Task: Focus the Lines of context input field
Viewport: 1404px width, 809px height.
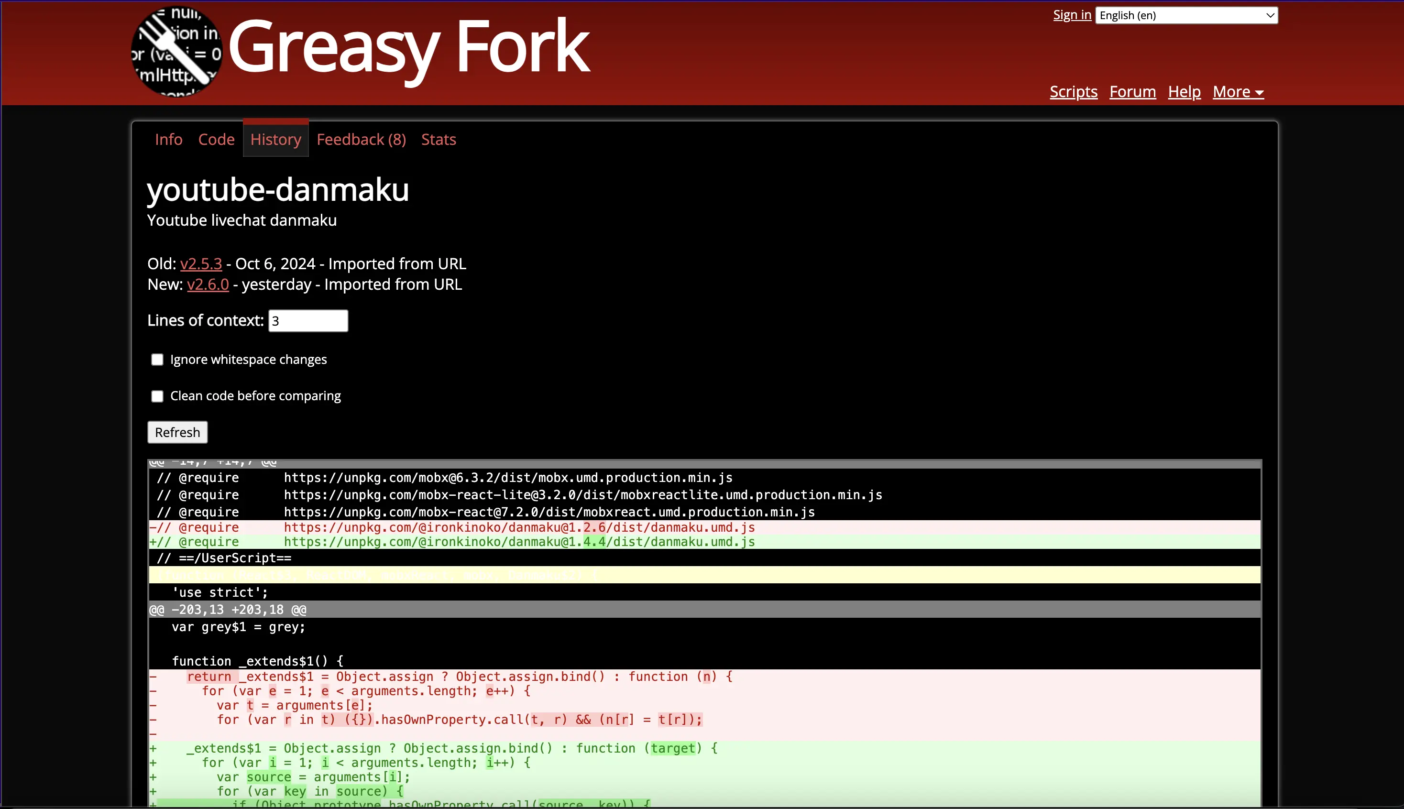Action: [x=308, y=321]
